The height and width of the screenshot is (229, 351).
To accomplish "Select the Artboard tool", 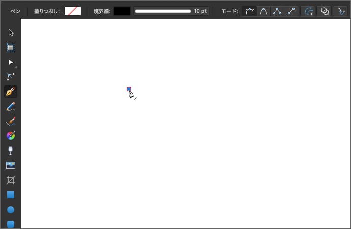I will click(x=11, y=47).
